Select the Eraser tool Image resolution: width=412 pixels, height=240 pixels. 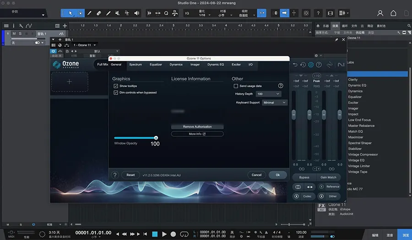pyautogui.click(x=99, y=13)
